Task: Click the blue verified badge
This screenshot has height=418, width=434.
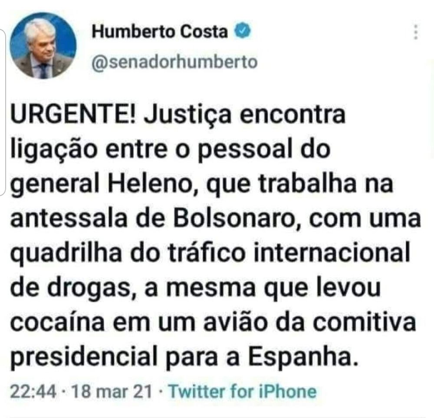Action: pyautogui.click(x=243, y=31)
